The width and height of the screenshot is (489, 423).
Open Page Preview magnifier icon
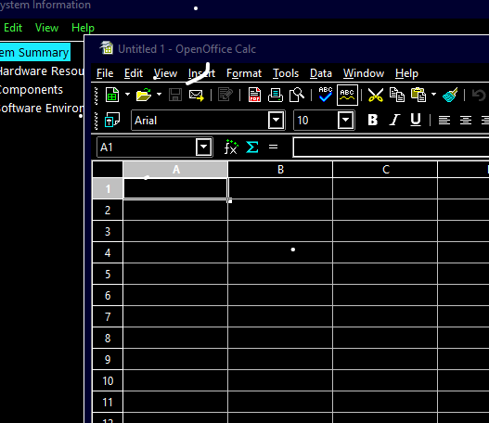pos(297,95)
